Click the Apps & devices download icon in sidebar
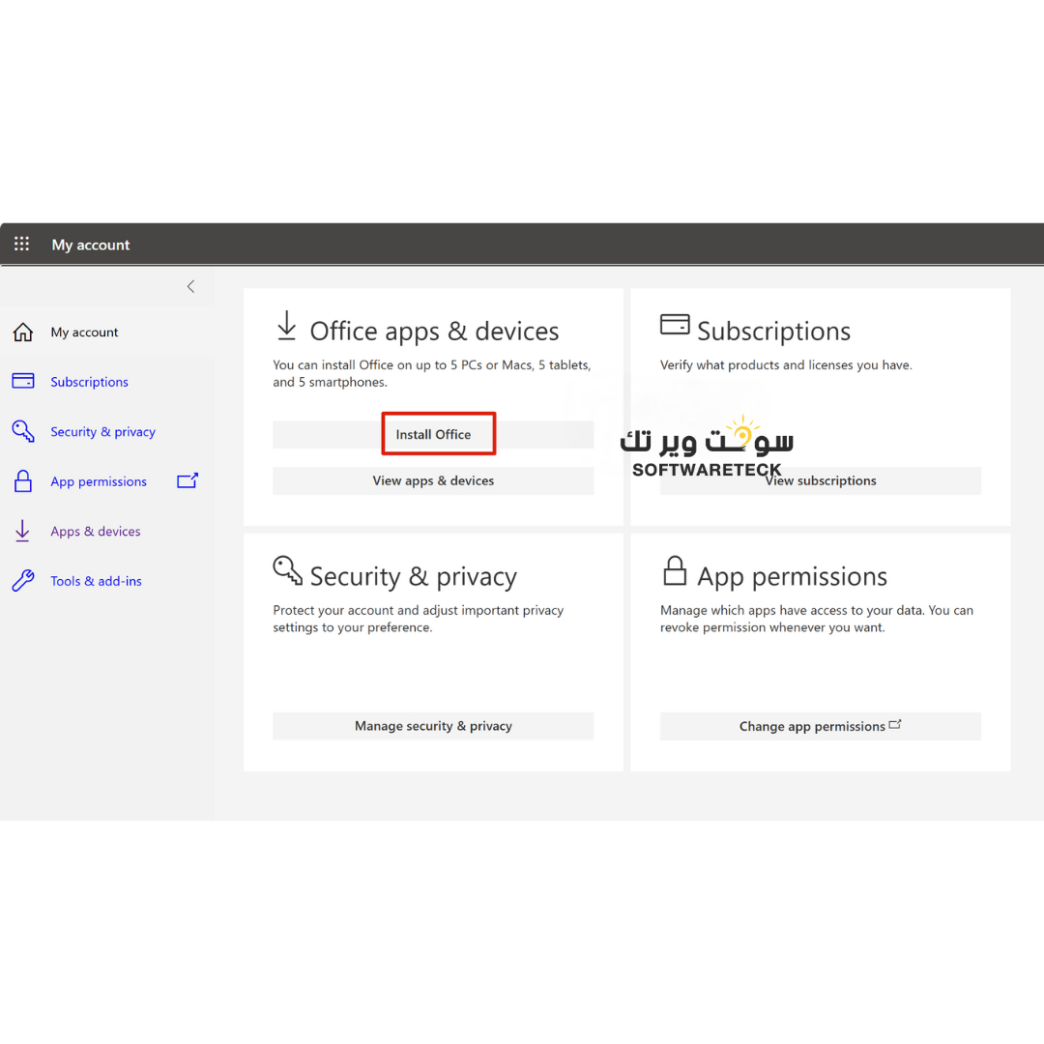 coord(21,531)
